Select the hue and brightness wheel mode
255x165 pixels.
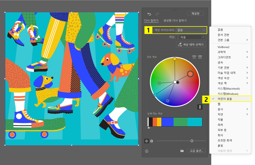[x=152, y=141]
